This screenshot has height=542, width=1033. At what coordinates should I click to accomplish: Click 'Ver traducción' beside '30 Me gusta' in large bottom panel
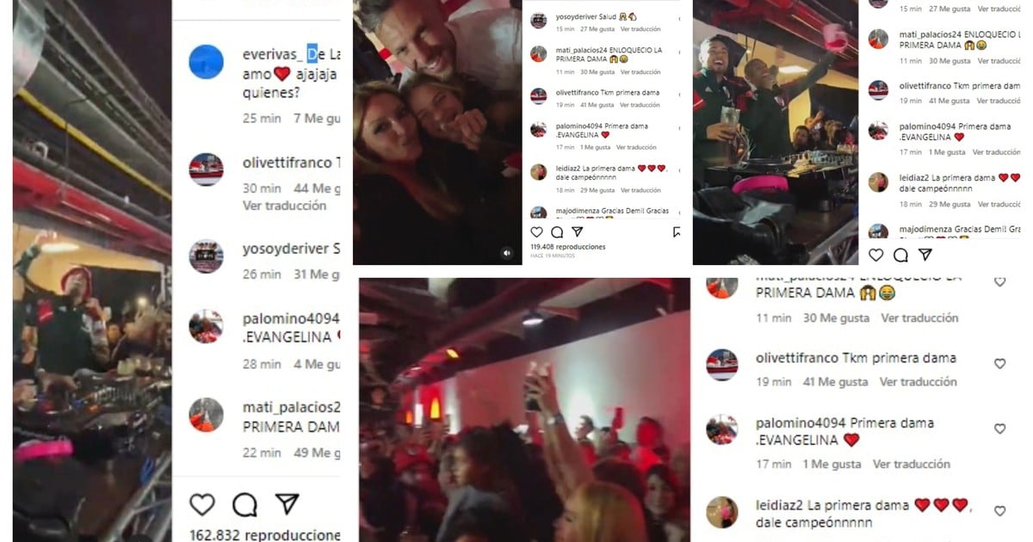tap(919, 317)
